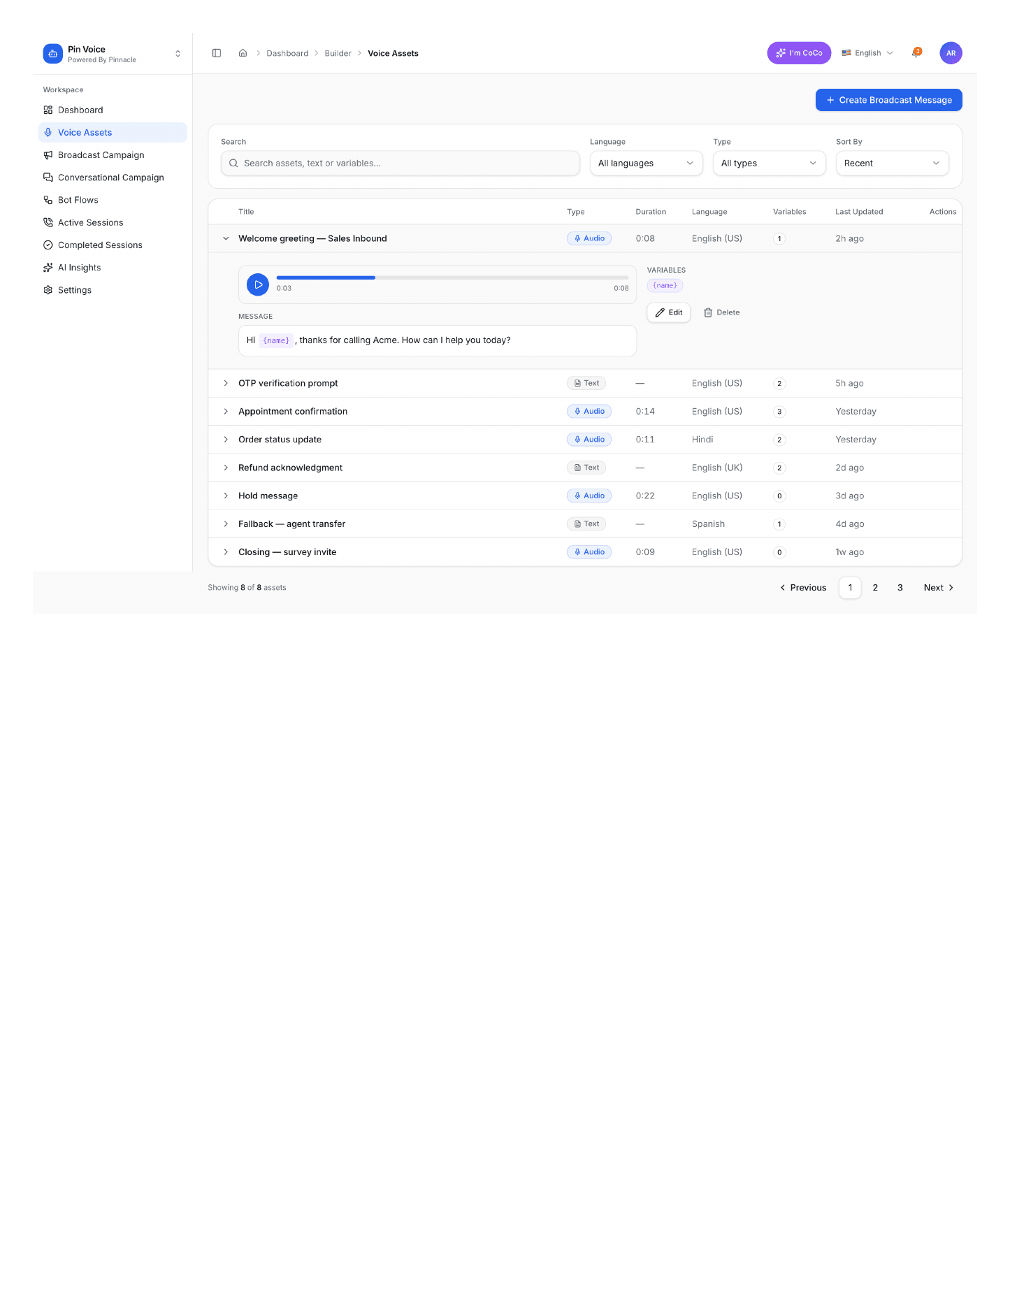Click Create Broadcast Message button
Image resolution: width=1010 pixels, height=1307 pixels.
888,100
